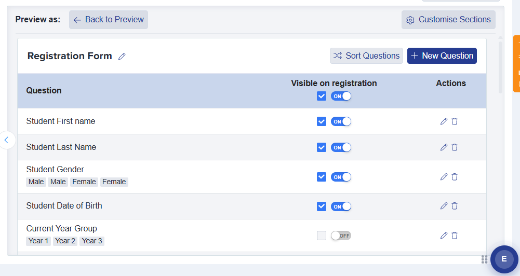
Task: Edit the Registration Form title pencil icon
Action: 122,57
